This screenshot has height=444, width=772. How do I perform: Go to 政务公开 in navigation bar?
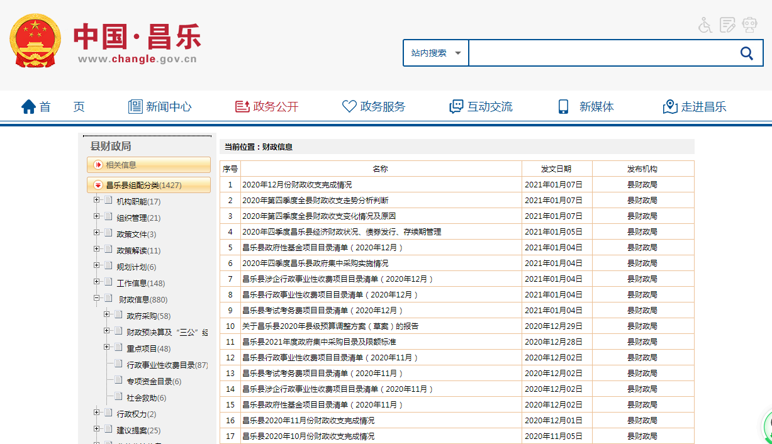coord(267,107)
